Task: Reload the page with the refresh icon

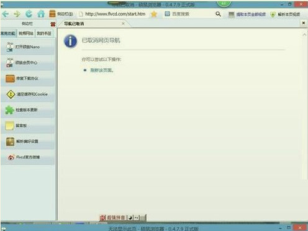Action: (29, 14)
